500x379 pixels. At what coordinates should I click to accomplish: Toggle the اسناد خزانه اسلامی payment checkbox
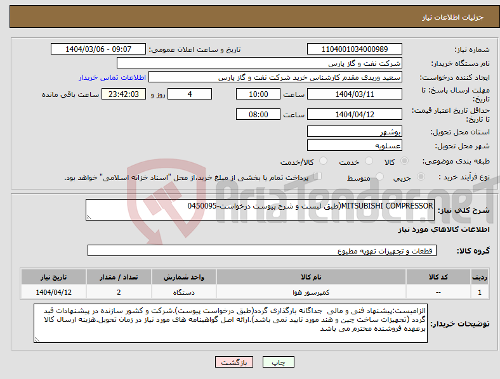point(318,176)
